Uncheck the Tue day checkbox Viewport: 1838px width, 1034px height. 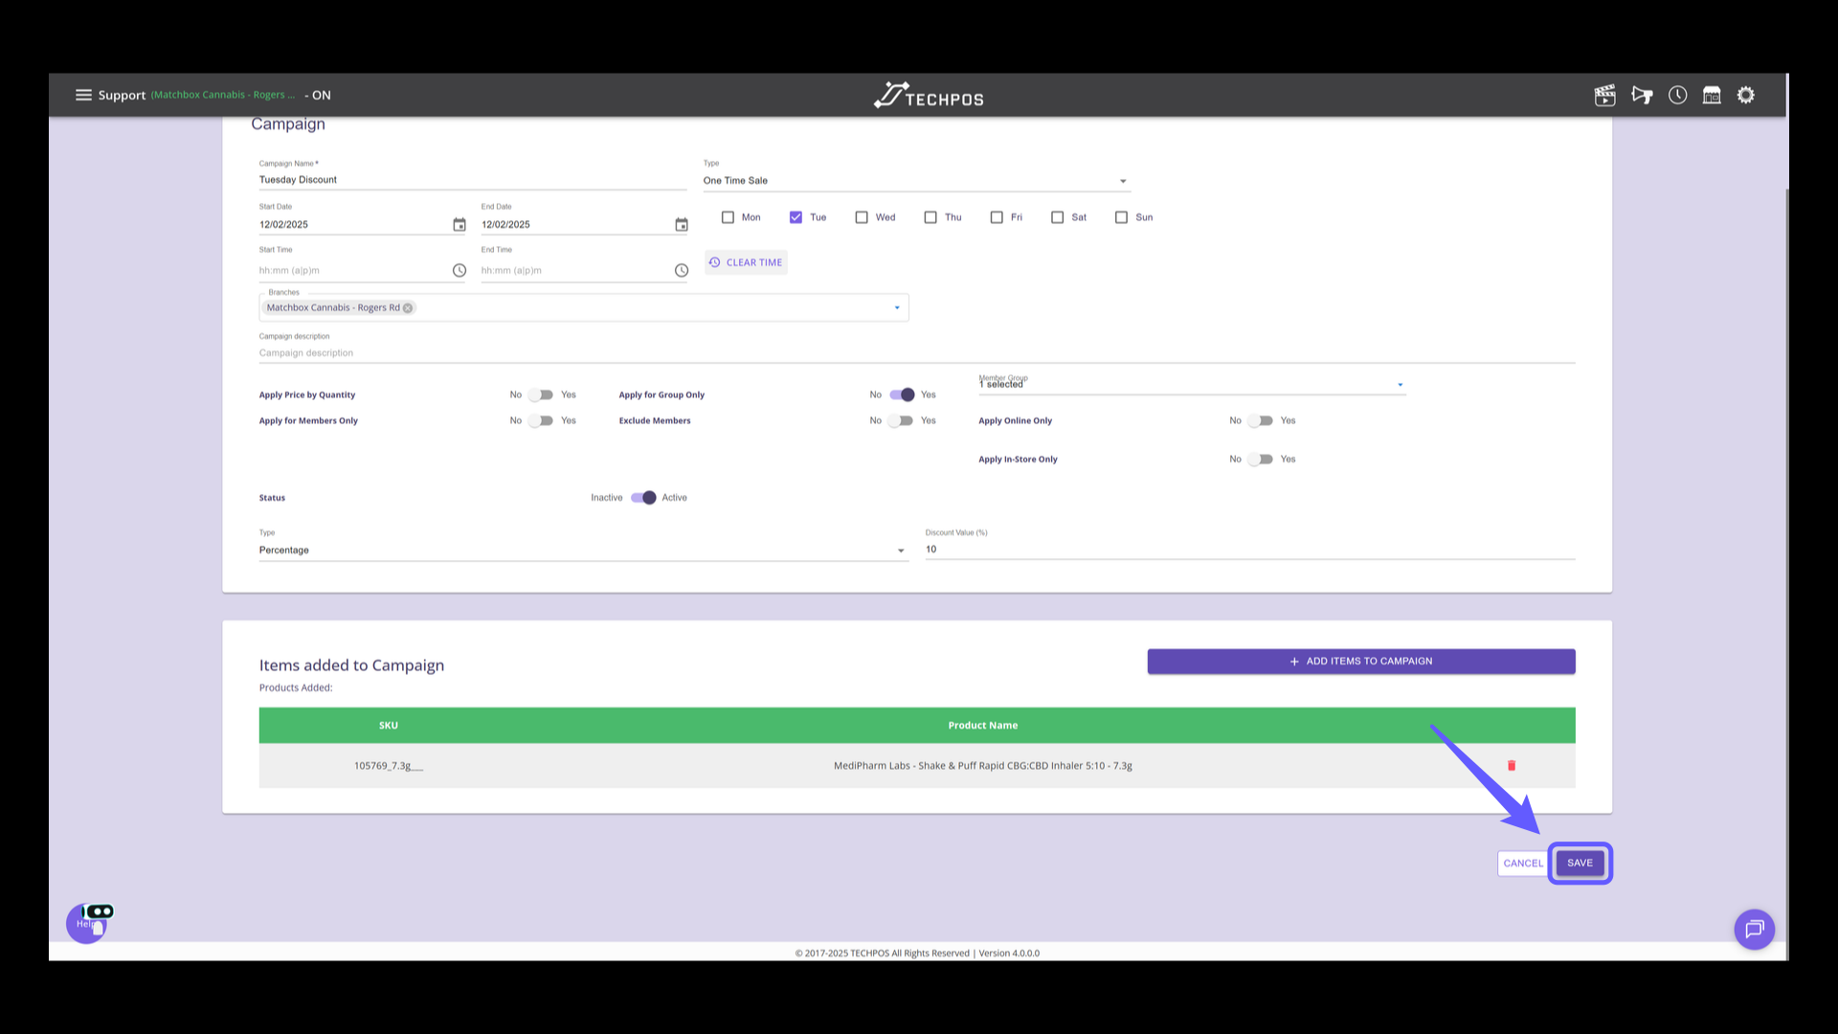click(796, 217)
